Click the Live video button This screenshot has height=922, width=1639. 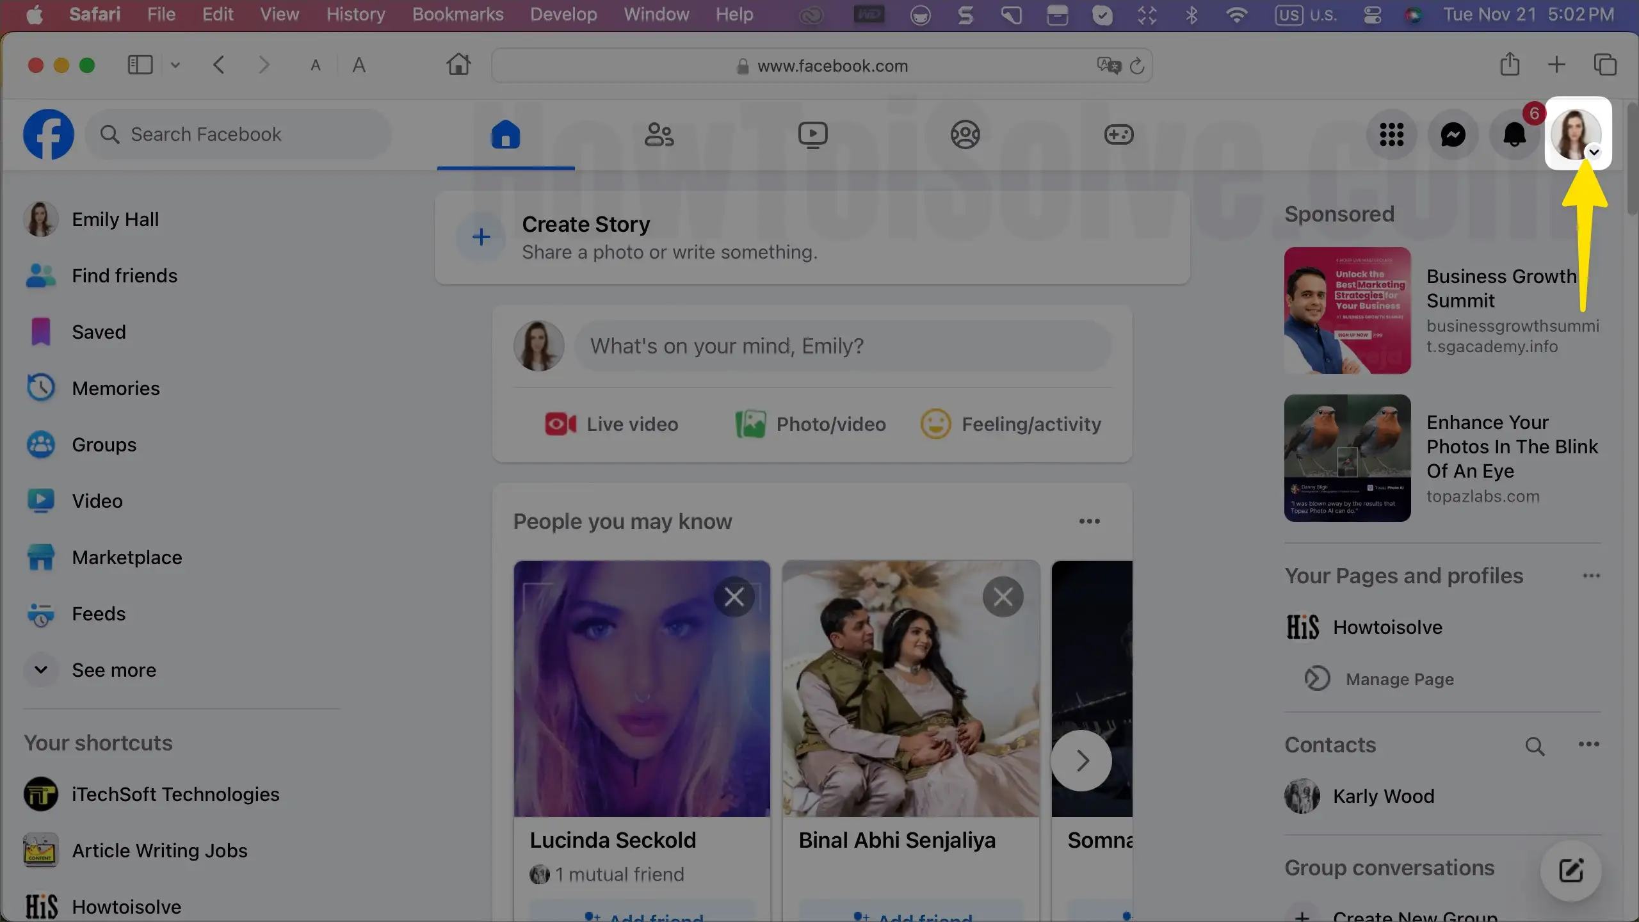tap(611, 424)
